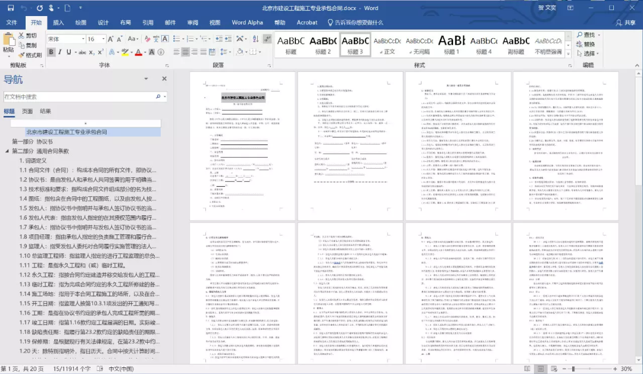The width and height of the screenshot is (643, 374).
Task: Toggle Bold formatting
Action: point(51,52)
